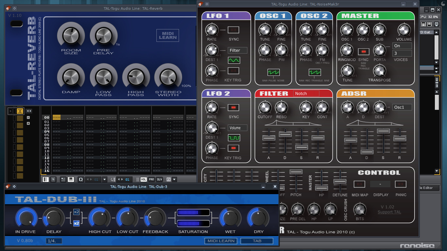
Task: Click LFO 2 square waveform display
Action: [x=234, y=138]
